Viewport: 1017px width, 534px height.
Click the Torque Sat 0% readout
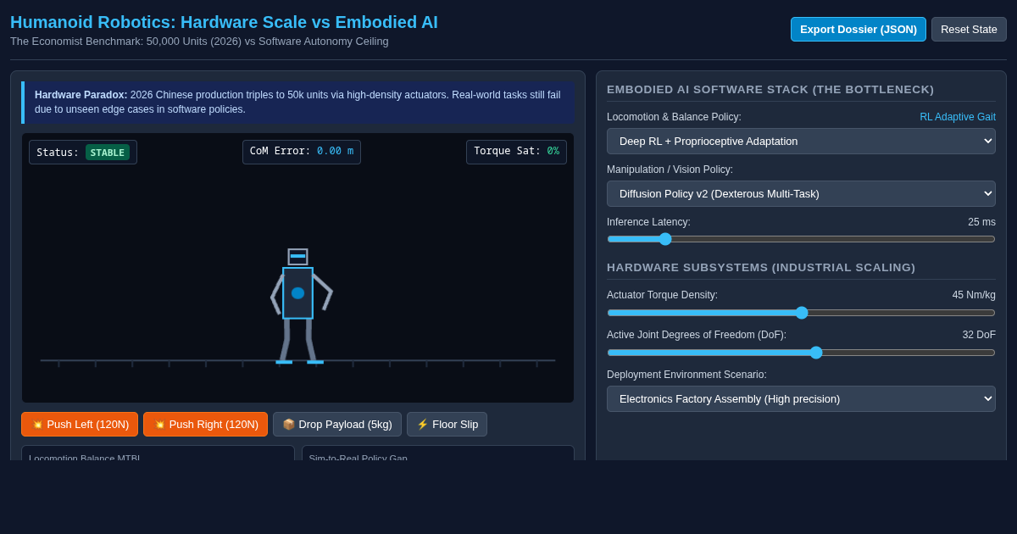(516, 151)
